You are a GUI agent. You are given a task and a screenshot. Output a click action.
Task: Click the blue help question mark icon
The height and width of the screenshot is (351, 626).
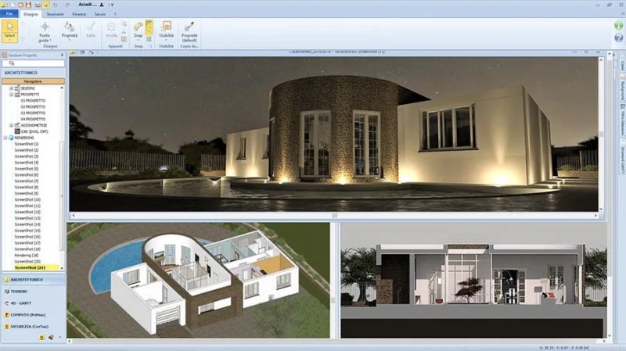point(618,38)
